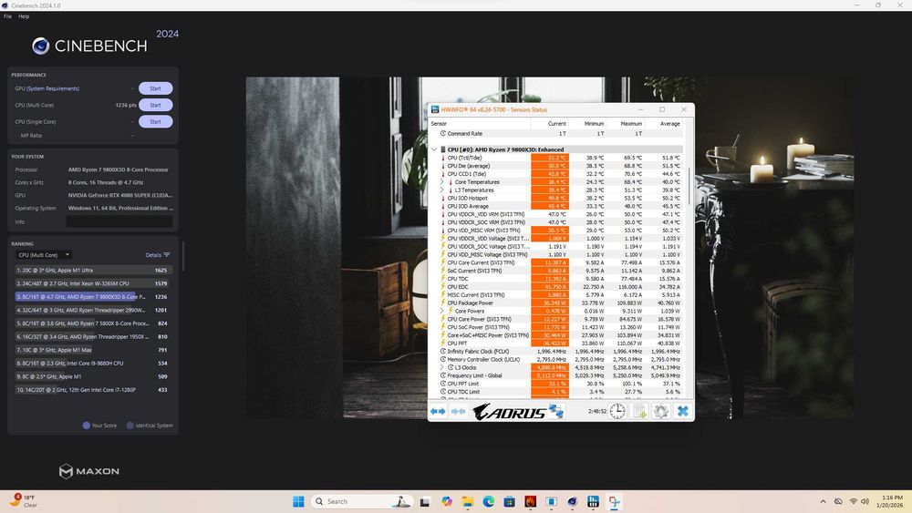Click the GPU (System Requirements) link
This screenshot has width=912, height=513.
(47, 88)
